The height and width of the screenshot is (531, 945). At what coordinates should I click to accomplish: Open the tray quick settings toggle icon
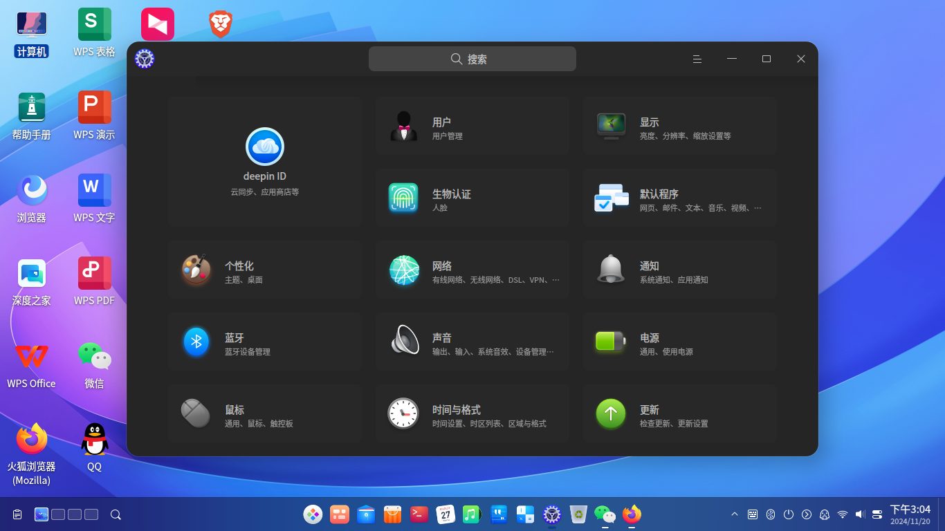coord(877,514)
